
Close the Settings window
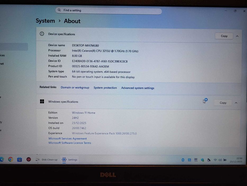(244, 11)
